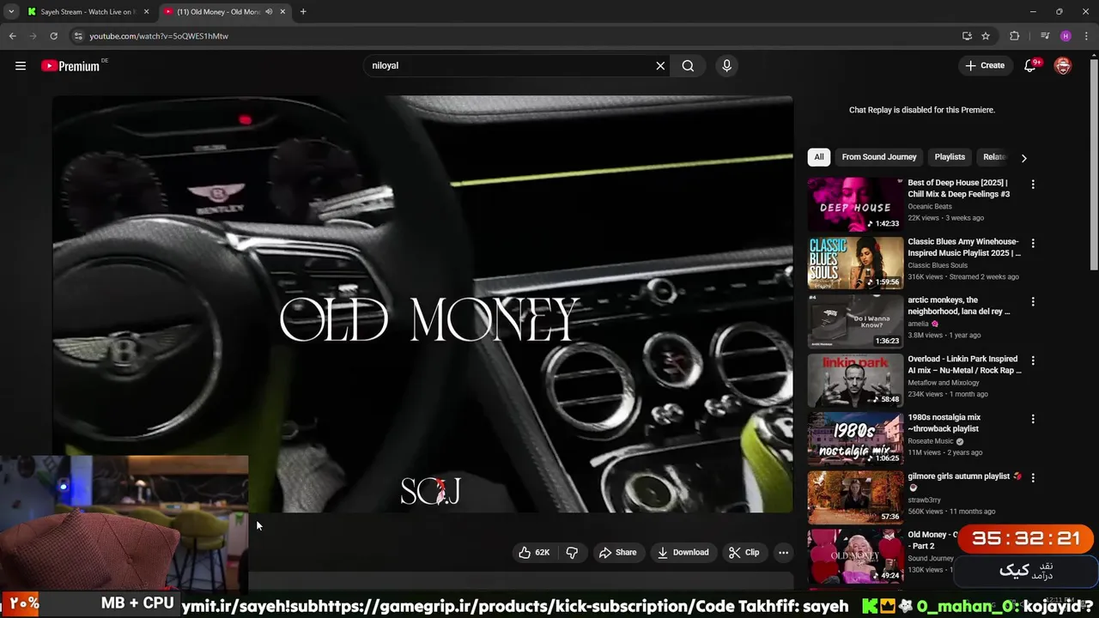
Task: Open 1980s nostalgia mix title link
Action: 944,423
